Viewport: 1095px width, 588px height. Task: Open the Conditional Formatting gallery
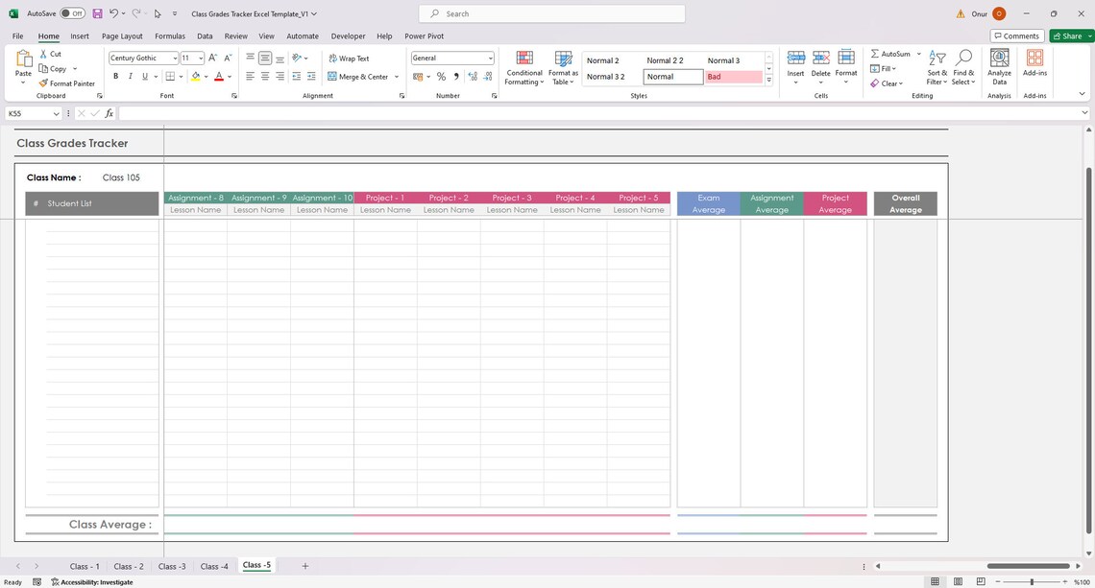tap(524, 67)
